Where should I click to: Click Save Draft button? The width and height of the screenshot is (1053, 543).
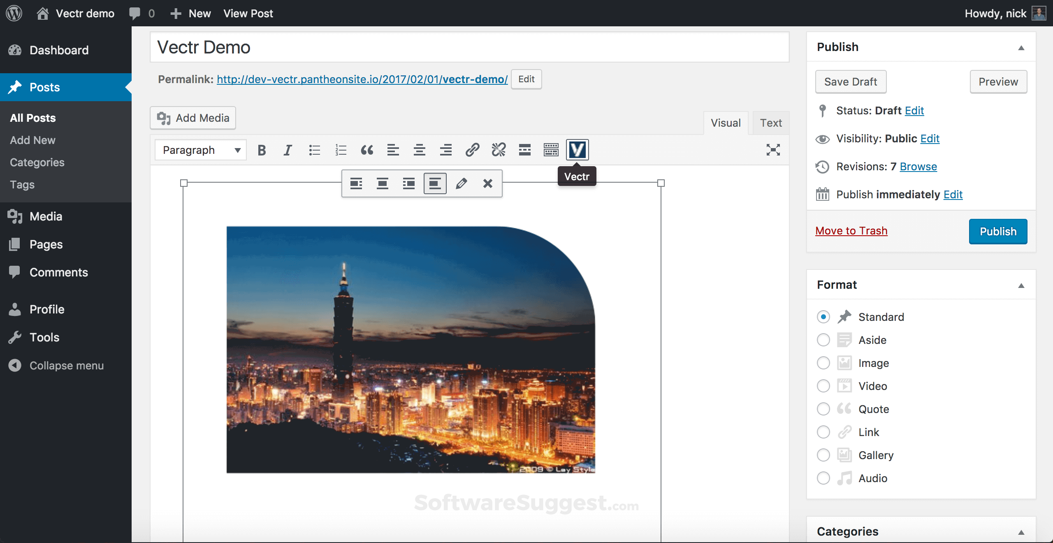[850, 81]
